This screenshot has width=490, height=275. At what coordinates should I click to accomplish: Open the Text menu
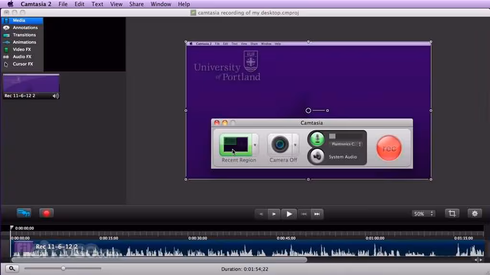97,4
